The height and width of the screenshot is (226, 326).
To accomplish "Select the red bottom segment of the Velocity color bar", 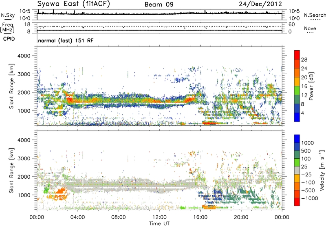I will (297, 202).
